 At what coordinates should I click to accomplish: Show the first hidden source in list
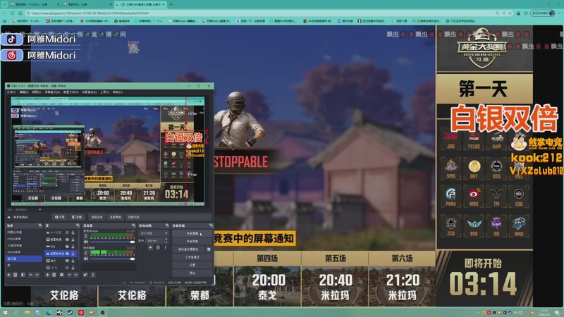(x=67, y=232)
